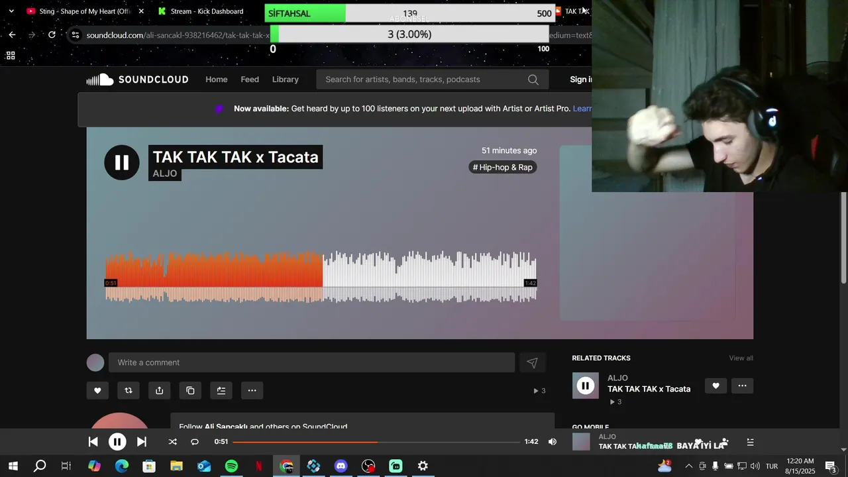Open the Home menu item
The image size is (848, 477).
pos(216,79)
